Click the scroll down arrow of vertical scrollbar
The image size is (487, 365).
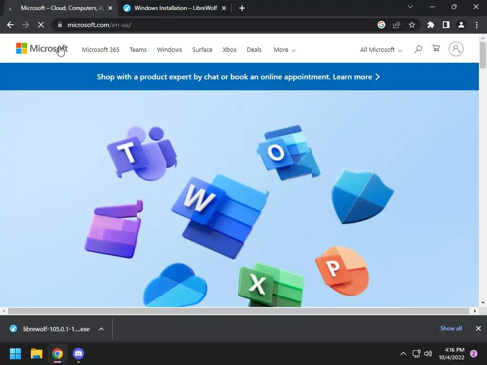coord(483,303)
